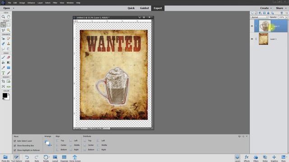Click the Undo button
The height and width of the screenshot is (162, 289).
click(27, 158)
